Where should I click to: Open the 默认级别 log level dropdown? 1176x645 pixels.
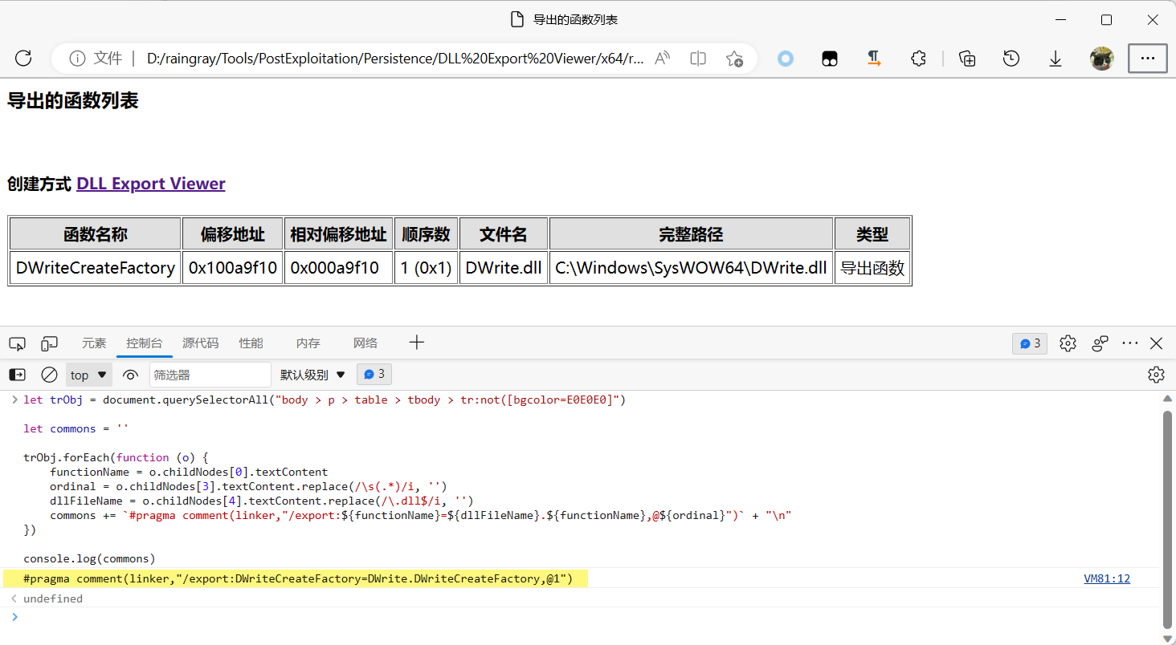point(312,375)
